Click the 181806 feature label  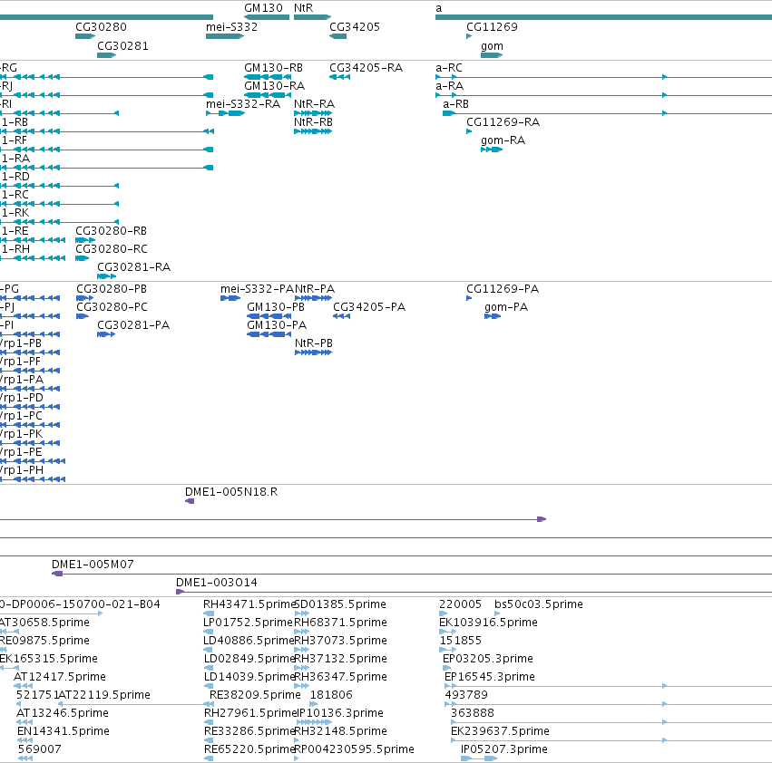(331, 695)
